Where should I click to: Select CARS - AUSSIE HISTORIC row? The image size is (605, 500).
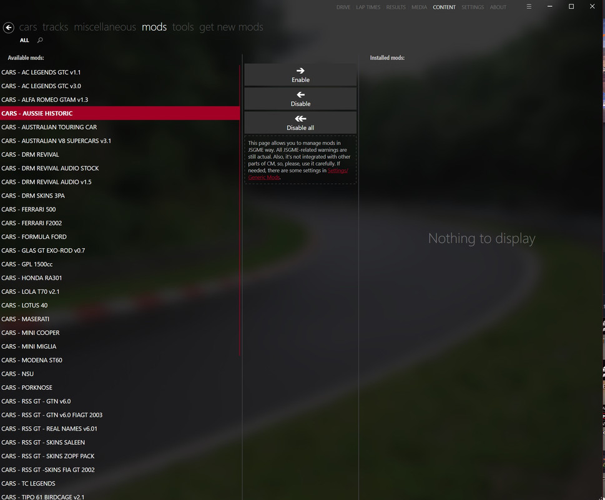tap(120, 113)
